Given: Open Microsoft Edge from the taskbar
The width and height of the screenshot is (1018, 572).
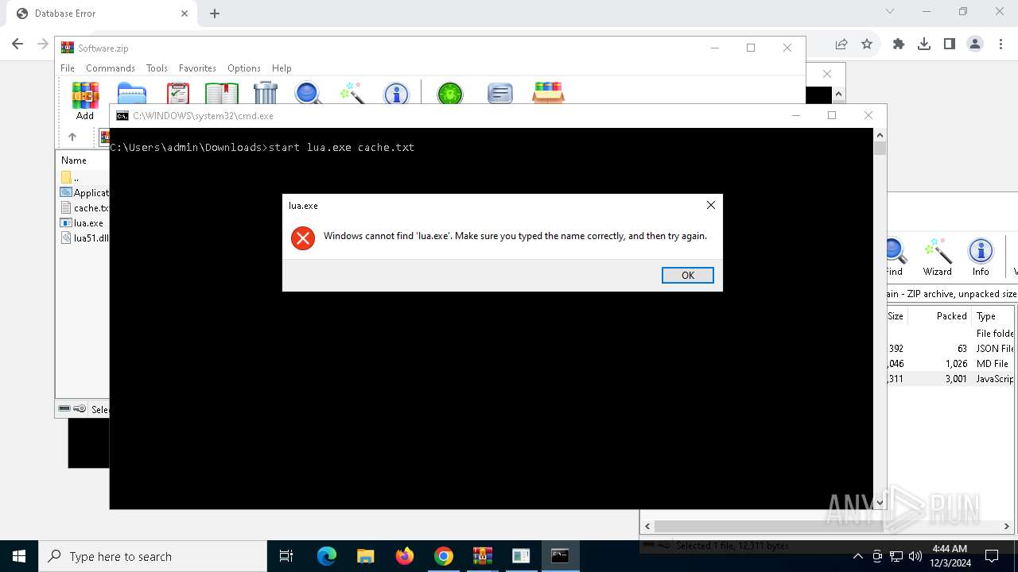Looking at the screenshot, I should click(327, 556).
